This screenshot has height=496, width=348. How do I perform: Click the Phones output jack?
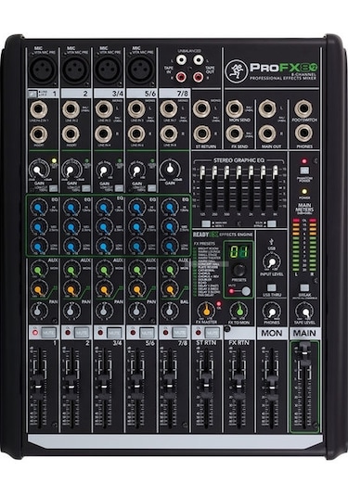(303, 134)
